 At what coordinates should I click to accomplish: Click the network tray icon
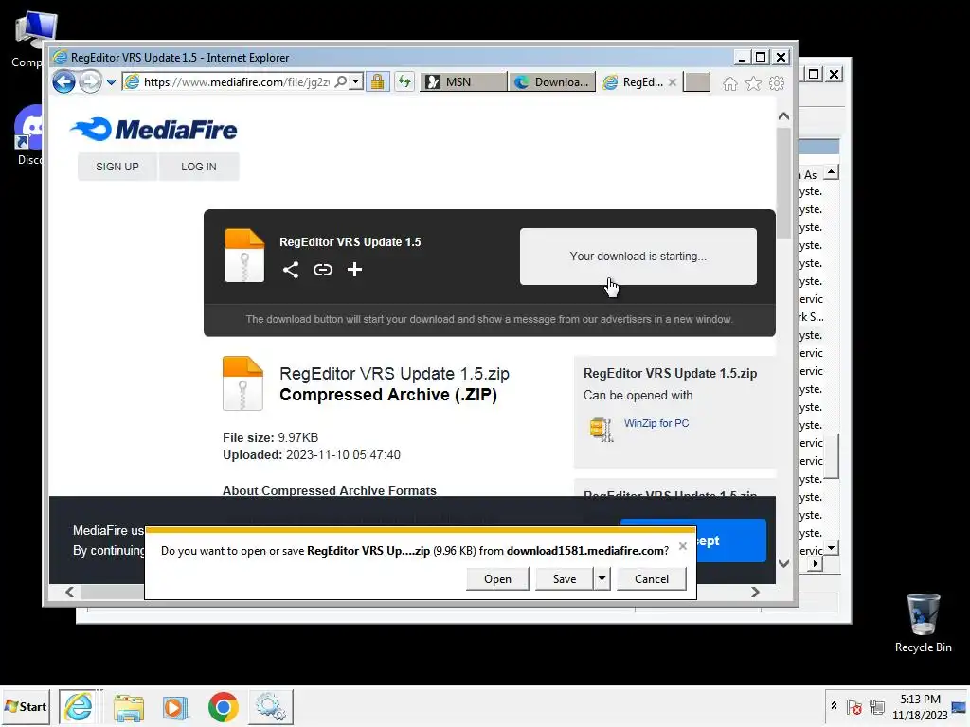pyautogui.click(x=876, y=706)
